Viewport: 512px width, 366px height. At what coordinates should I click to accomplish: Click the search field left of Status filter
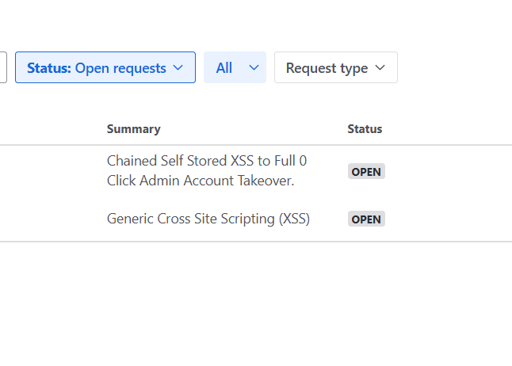coord(3,68)
